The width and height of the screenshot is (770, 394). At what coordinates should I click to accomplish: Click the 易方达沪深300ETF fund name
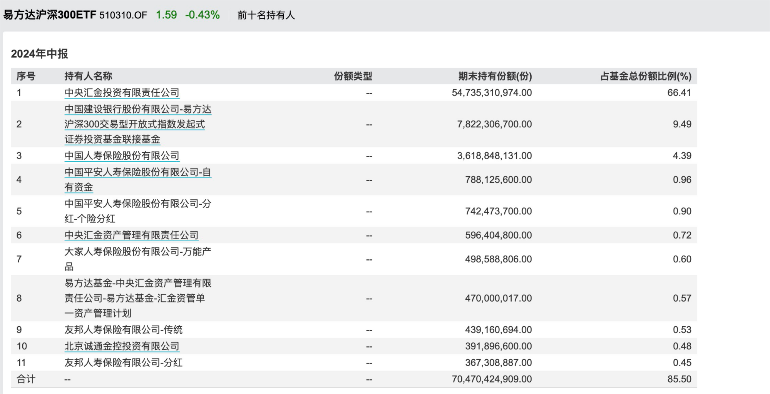[x=50, y=15]
